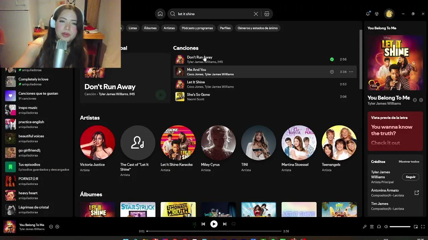
Task: Click the Don't Run Away song title
Action: [x=199, y=57]
